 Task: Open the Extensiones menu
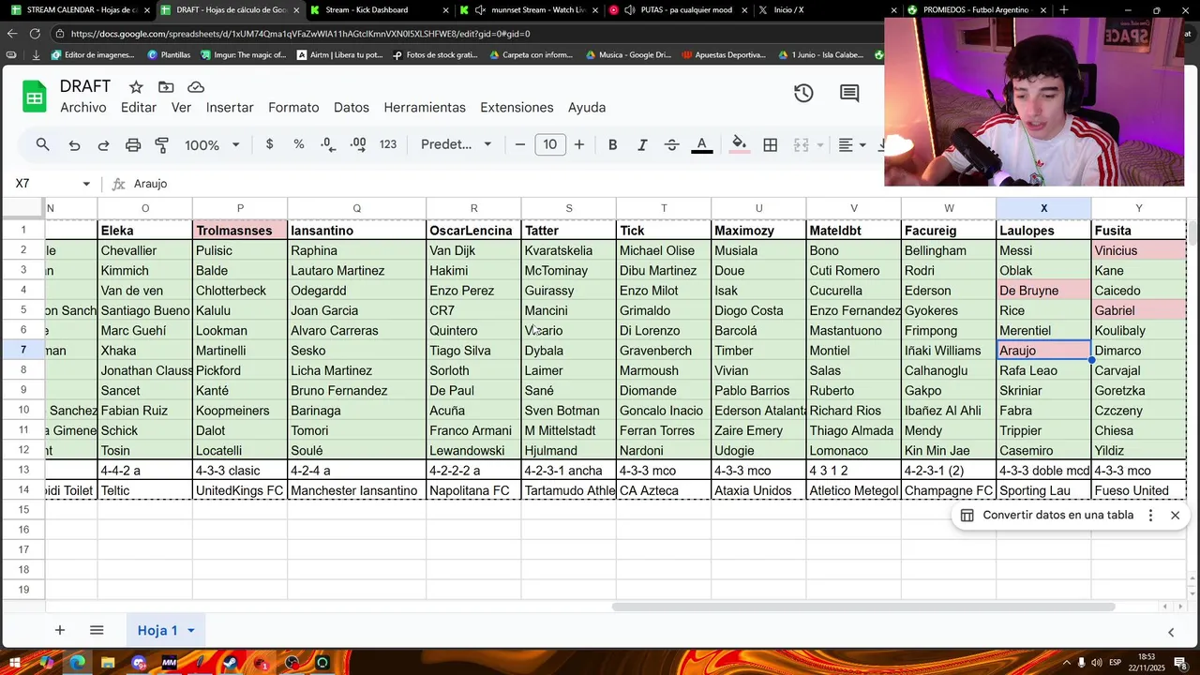pos(517,108)
